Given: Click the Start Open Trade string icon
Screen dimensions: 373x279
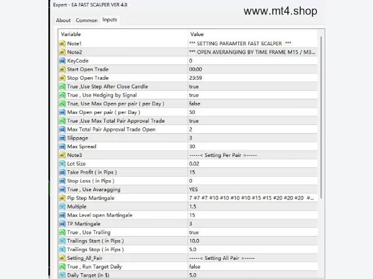Looking at the screenshot, I should click(62, 69).
